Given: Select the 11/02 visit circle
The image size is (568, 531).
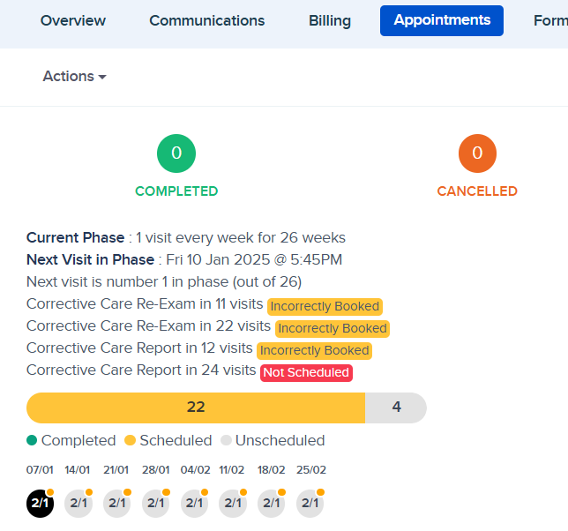Looking at the screenshot, I should click(233, 504).
